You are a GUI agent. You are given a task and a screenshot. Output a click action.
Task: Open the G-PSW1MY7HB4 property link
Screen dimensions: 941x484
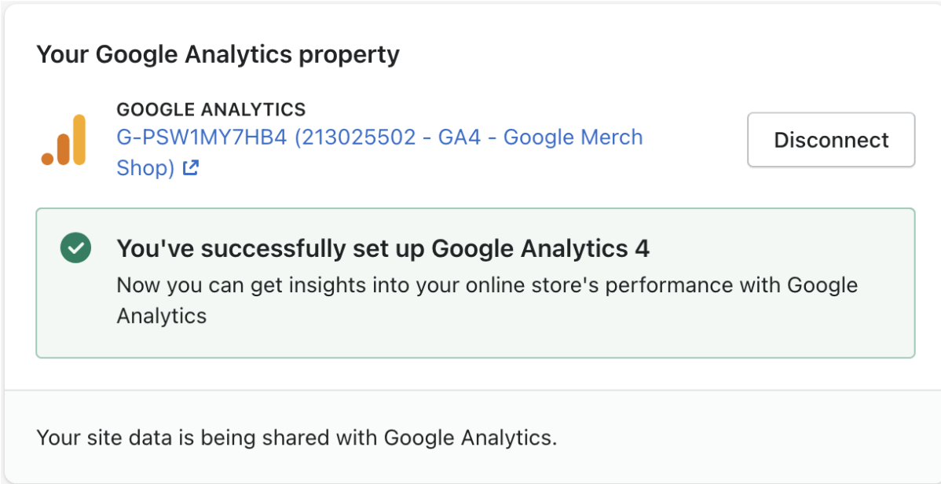379,152
